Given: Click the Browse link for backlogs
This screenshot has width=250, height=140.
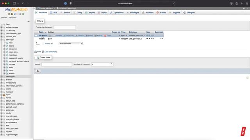Looking at the screenshot, I should pos(59,35).
